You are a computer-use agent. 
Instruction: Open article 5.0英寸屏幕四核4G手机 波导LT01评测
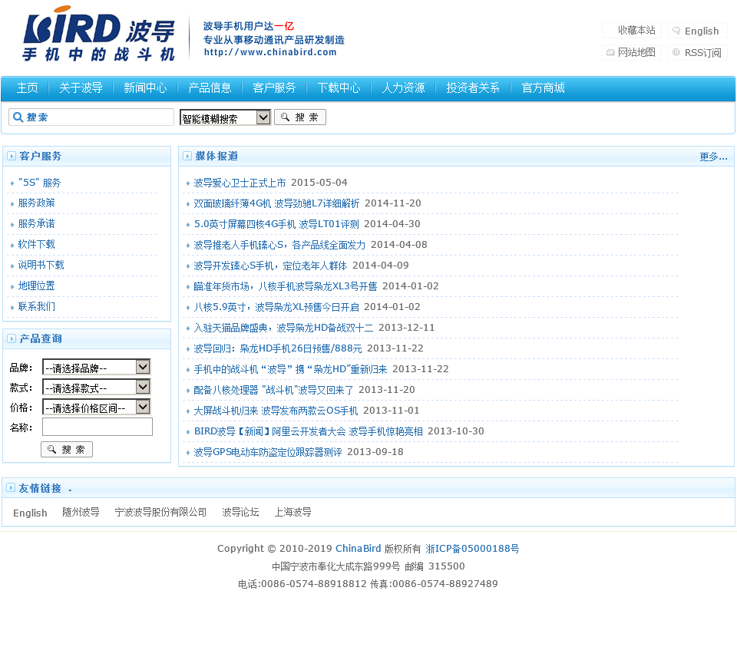[276, 224]
